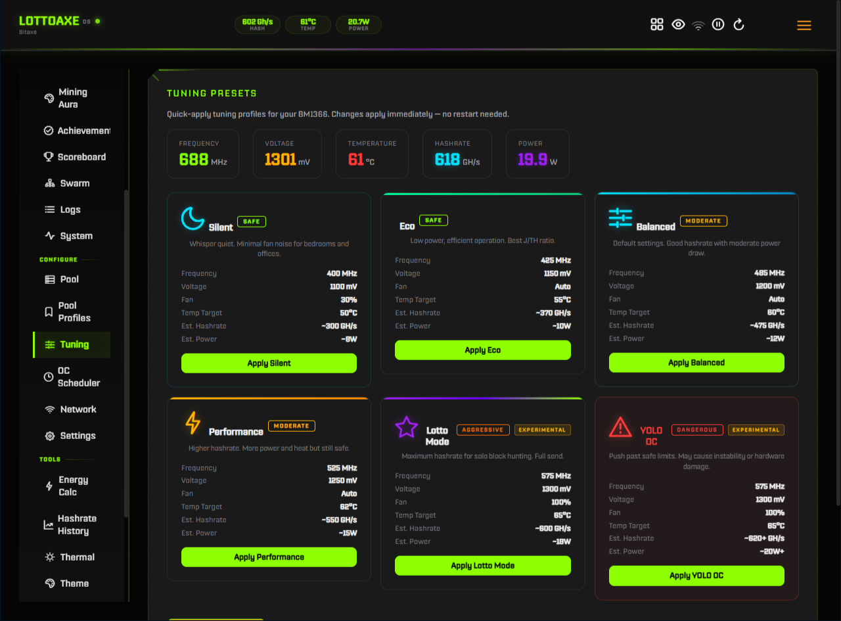Click the EXPERIMENTAL badge on YOLO OC
The height and width of the screenshot is (621, 841).
coord(756,430)
